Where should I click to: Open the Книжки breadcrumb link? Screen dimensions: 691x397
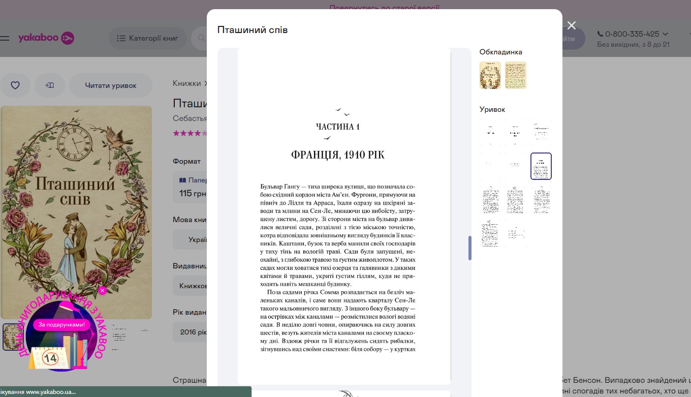tap(187, 83)
